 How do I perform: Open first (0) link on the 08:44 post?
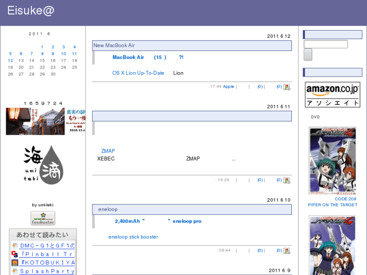(x=260, y=250)
